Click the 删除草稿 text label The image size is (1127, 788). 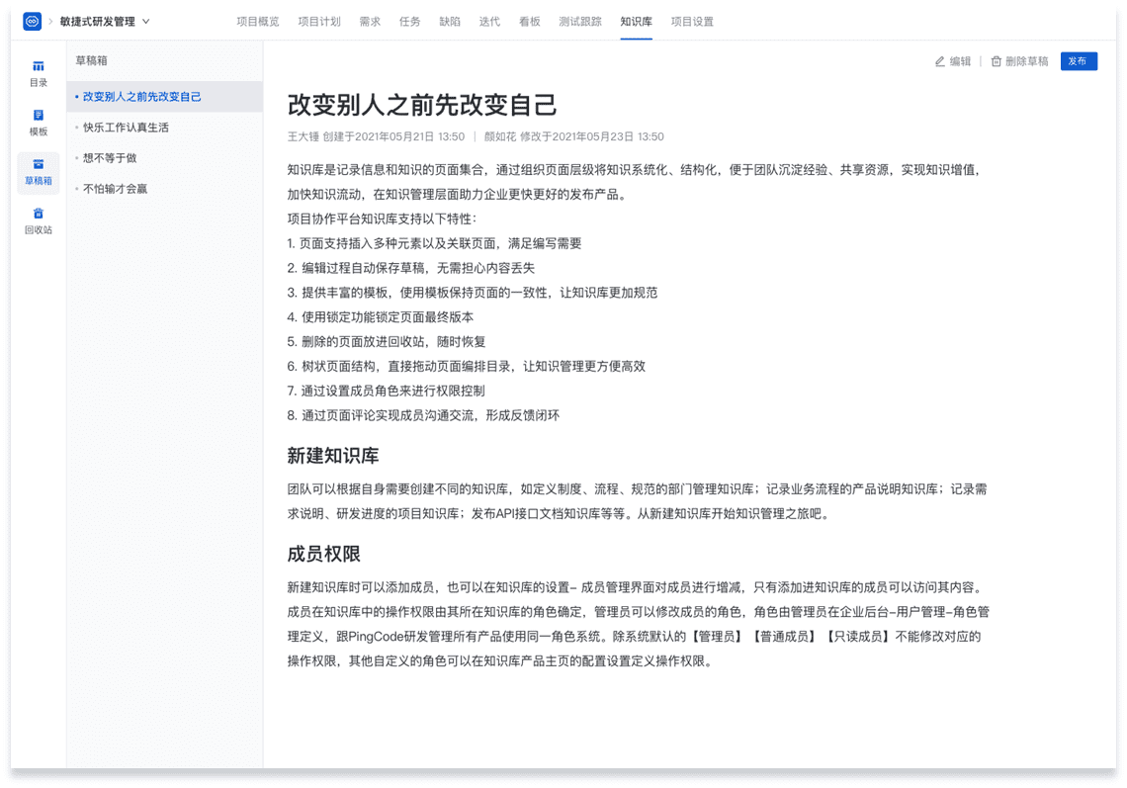(x=1026, y=62)
